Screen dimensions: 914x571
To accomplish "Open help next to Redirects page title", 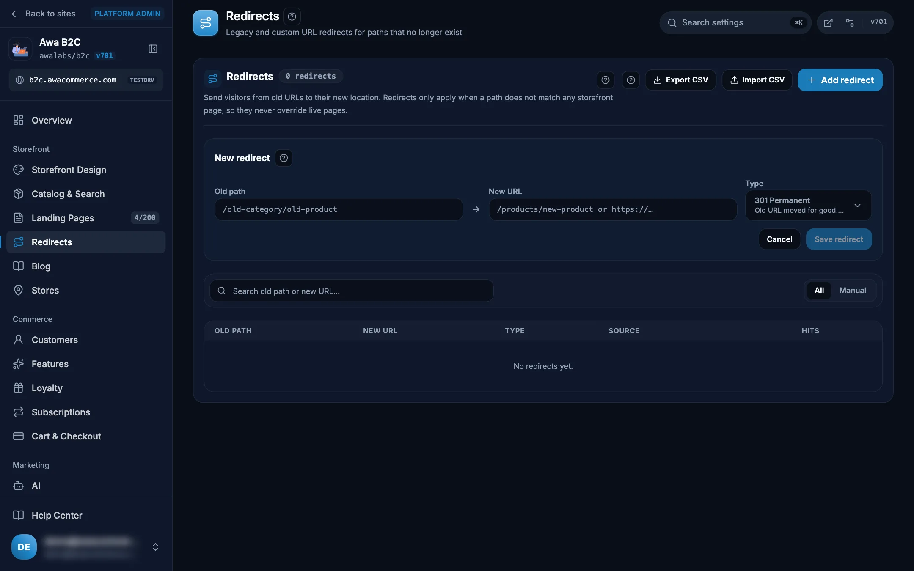I will tap(292, 16).
